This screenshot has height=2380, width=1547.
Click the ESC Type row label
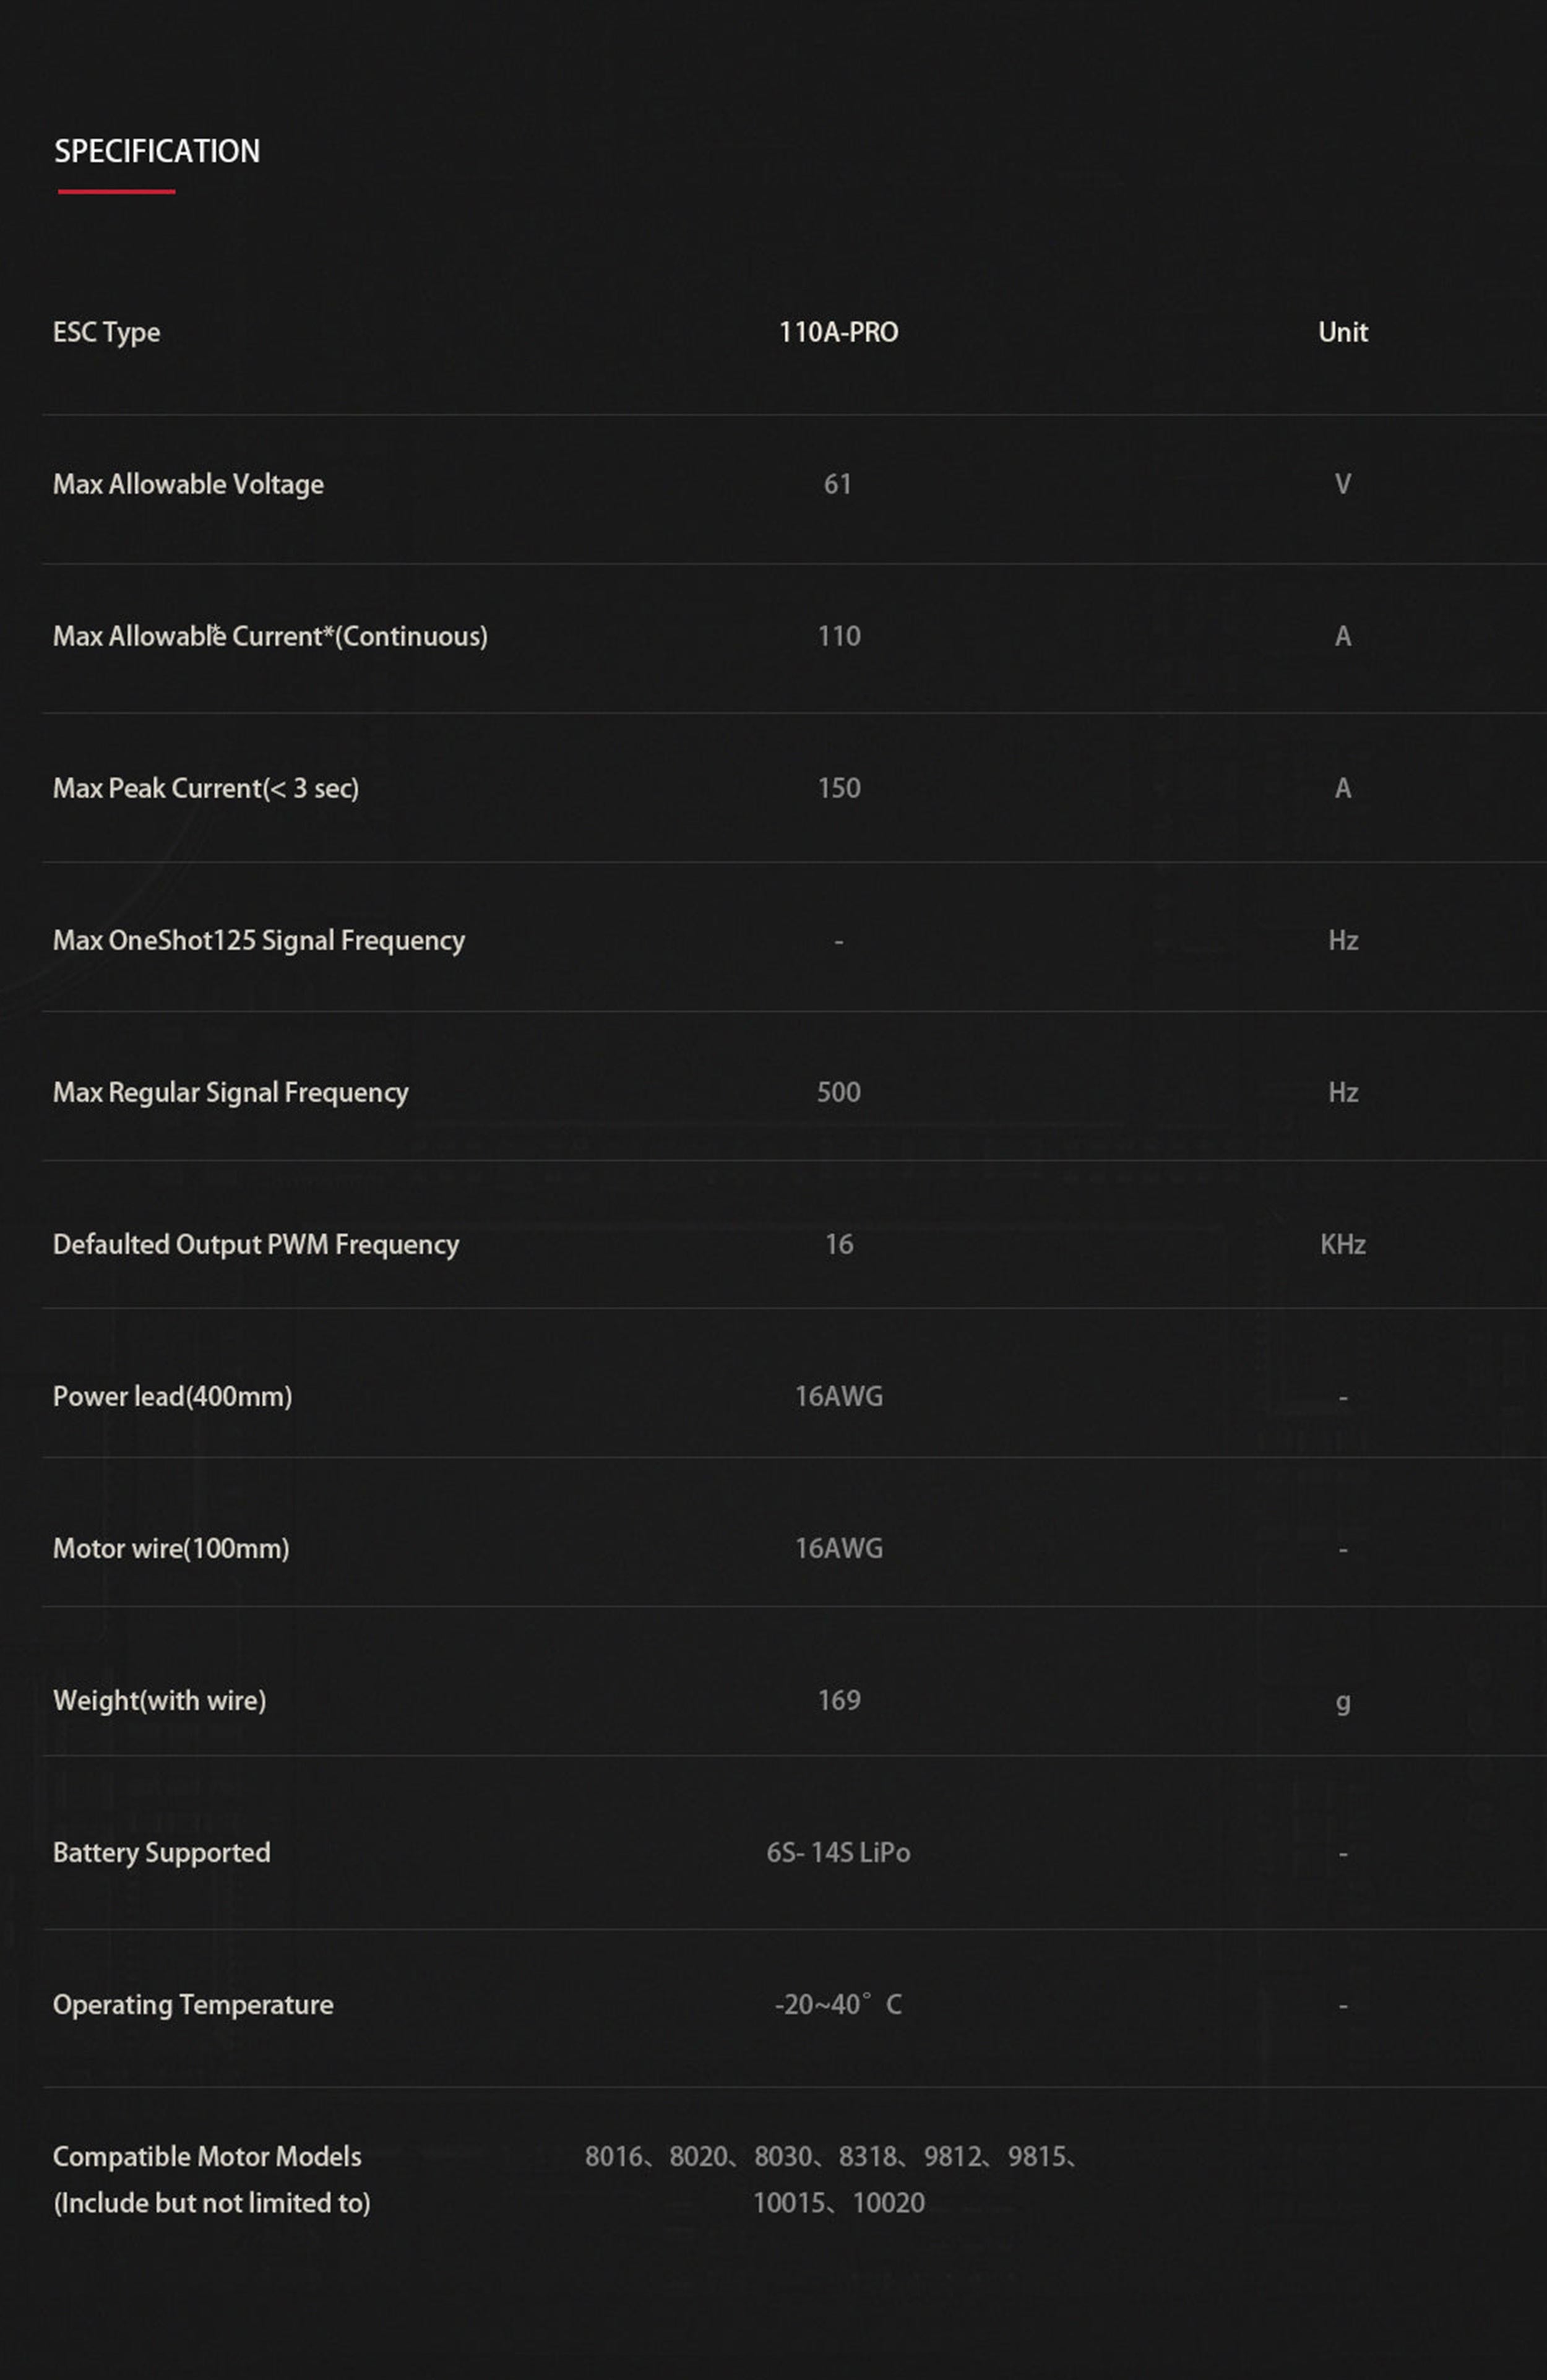pyautogui.click(x=106, y=332)
